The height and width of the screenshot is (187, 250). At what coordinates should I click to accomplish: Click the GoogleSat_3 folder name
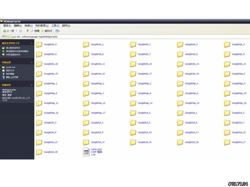point(50,123)
